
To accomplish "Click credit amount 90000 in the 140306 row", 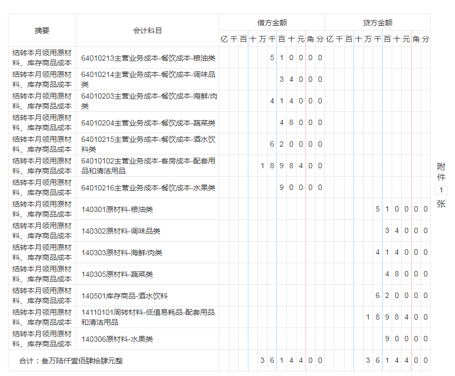I will 406,339.
